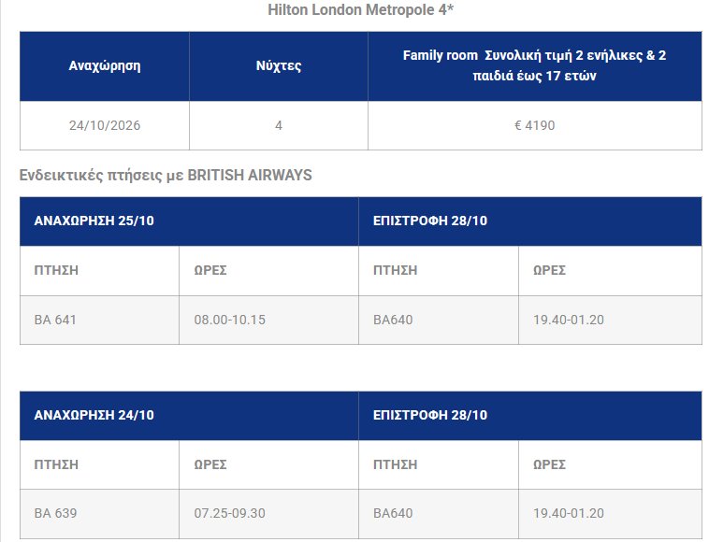Click 19.40-01.20 times in second flight table
This screenshot has width=709, height=542.
611,514
